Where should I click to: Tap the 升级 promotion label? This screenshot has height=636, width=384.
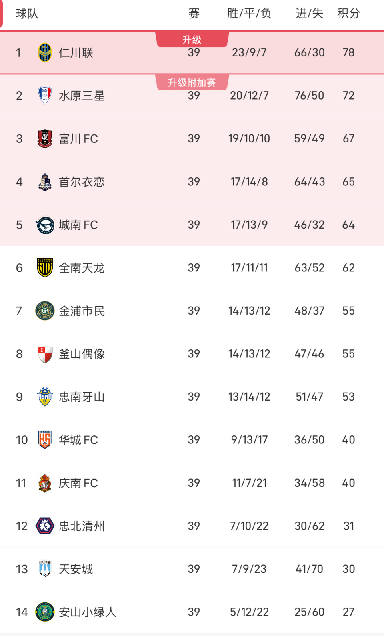pos(192,40)
